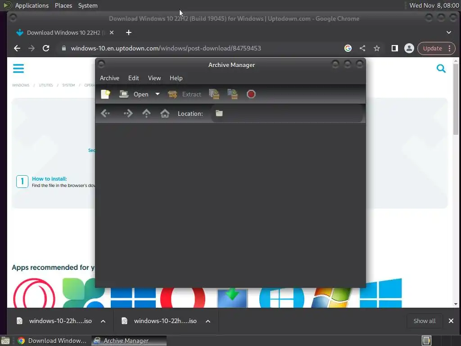
Task: Click the green clover app icon thumbnail
Action: click(84, 293)
